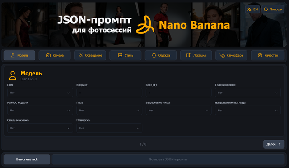Click the Возраст input field
The image size is (289, 168).
coord(109,93)
